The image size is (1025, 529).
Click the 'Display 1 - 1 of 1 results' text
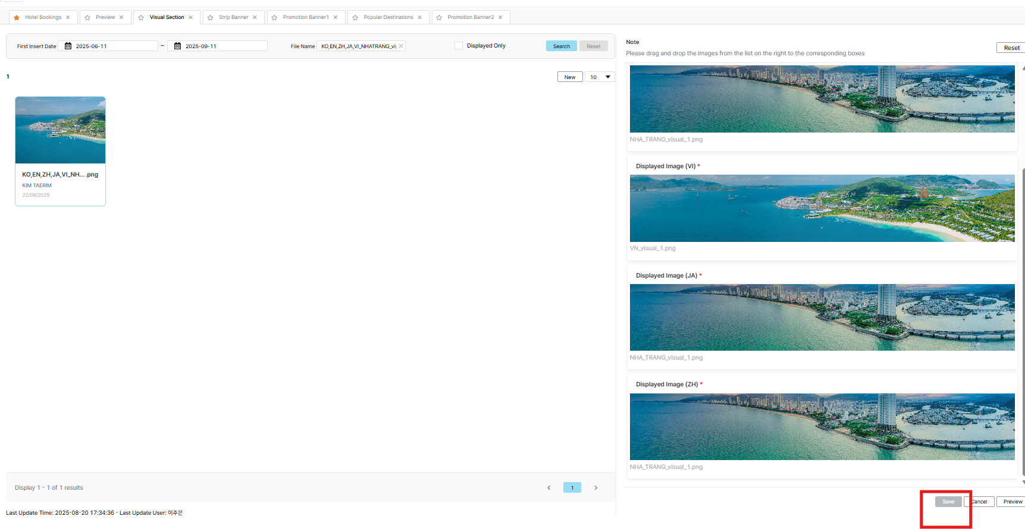click(49, 488)
